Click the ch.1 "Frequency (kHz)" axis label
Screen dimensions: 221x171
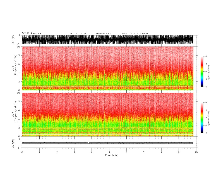tap(16, 65)
